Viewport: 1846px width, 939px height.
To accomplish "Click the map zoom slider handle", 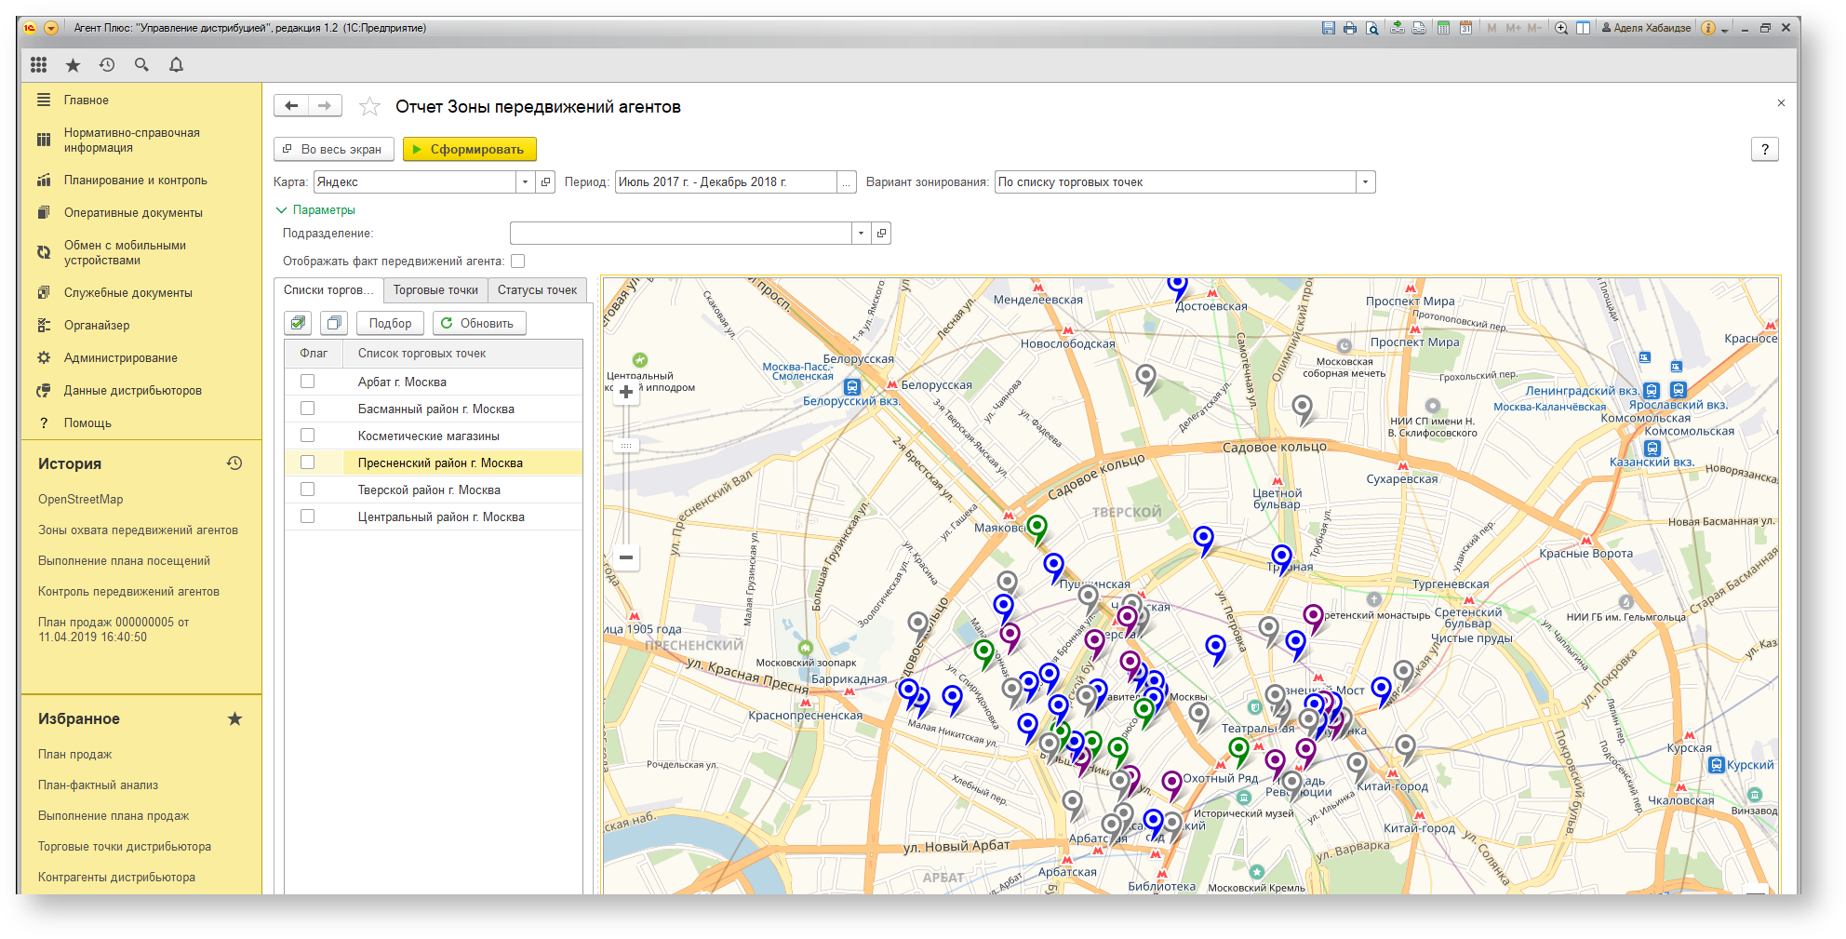I will (626, 446).
